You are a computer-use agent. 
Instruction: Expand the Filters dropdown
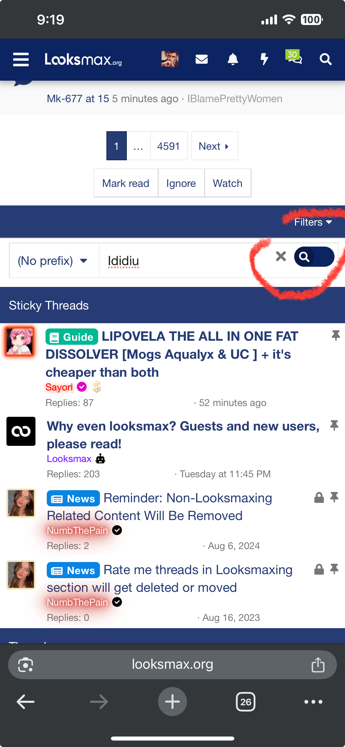coord(313,222)
